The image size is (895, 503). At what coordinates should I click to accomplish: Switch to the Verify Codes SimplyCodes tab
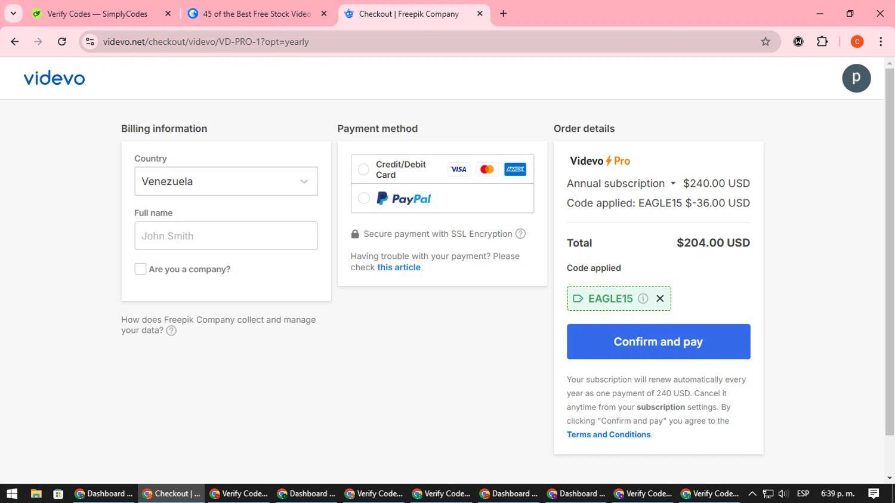point(102,14)
